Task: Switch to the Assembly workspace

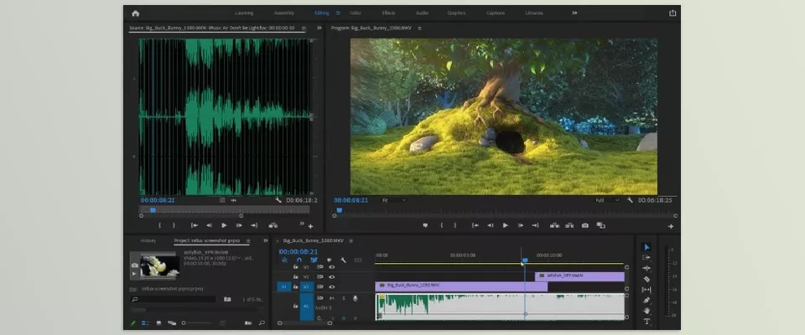Action: point(284,13)
